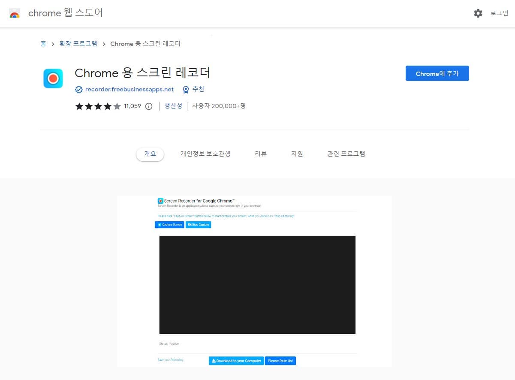
Task: Click the Chrome Web Store logo
Action: click(14, 13)
